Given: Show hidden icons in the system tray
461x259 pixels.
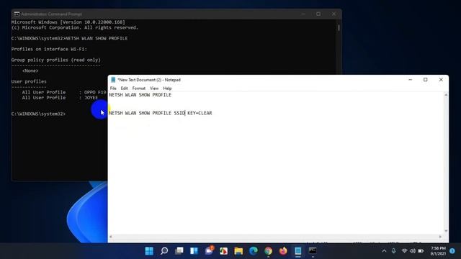Looking at the screenshot, I should click(384, 251).
